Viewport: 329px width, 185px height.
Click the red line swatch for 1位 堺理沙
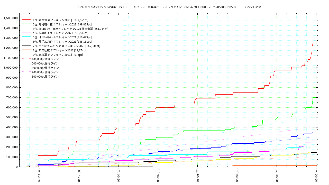(x=26, y=20)
